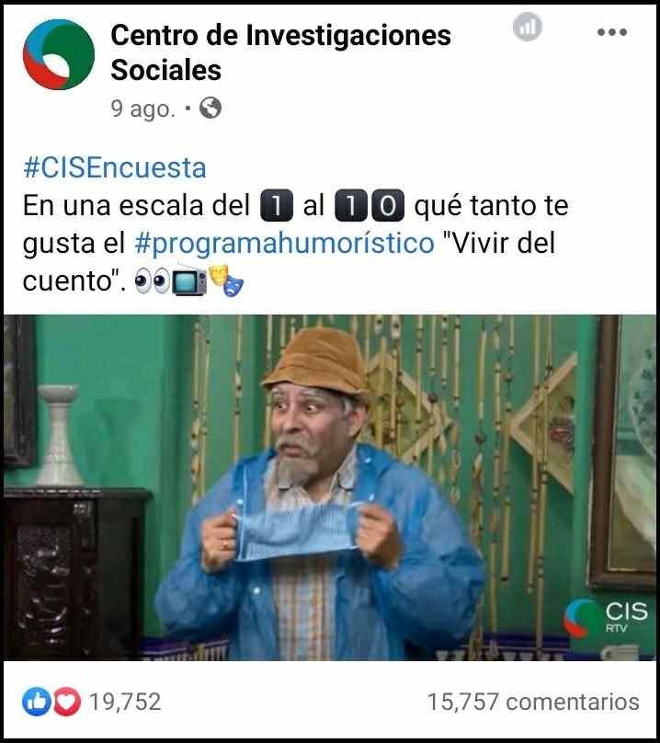Image resolution: width=660 pixels, height=743 pixels.
Task: Click the theater masks emoji in post
Action: click(226, 280)
